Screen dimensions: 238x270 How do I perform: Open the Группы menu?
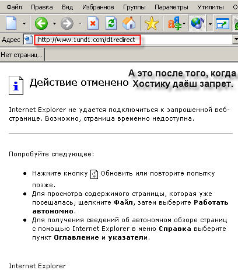[x=134, y=7]
